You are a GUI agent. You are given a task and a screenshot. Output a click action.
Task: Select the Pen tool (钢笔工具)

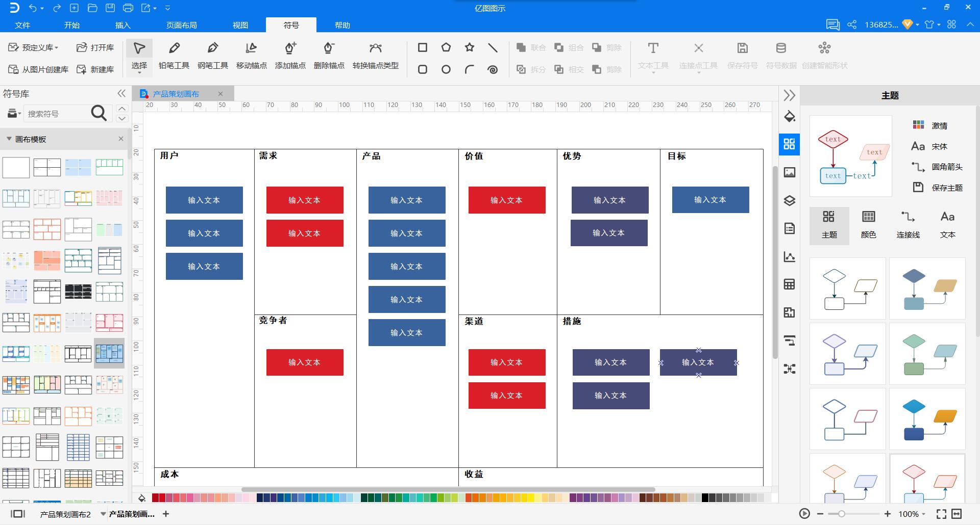[213, 56]
